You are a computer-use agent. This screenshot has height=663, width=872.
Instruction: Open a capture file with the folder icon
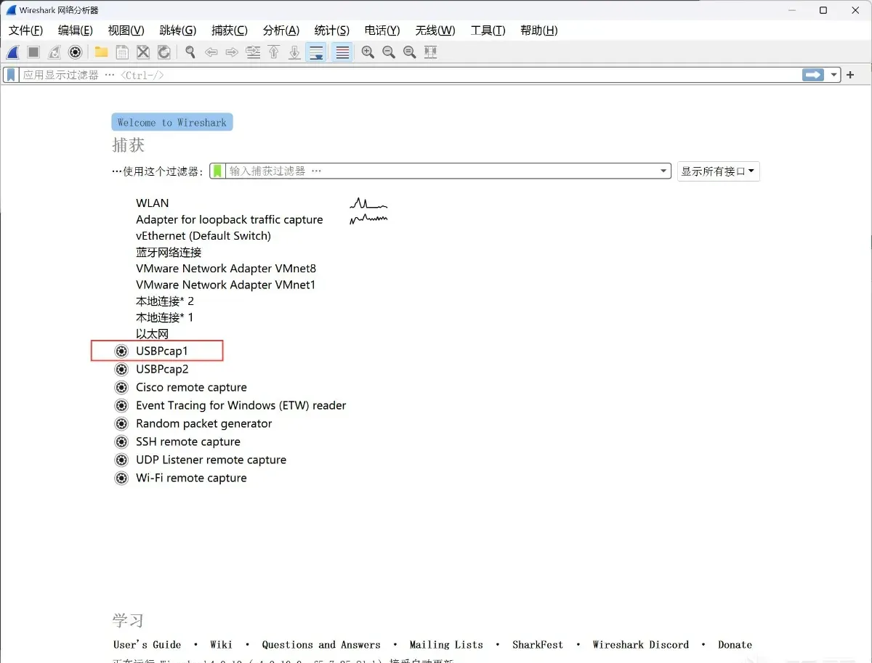pyautogui.click(x=101, y=52)
